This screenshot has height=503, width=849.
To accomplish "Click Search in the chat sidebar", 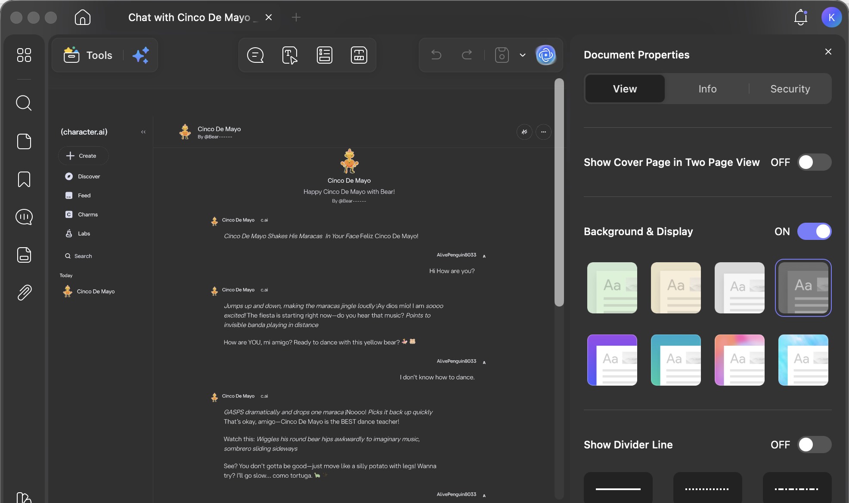I will coord(78,256).
